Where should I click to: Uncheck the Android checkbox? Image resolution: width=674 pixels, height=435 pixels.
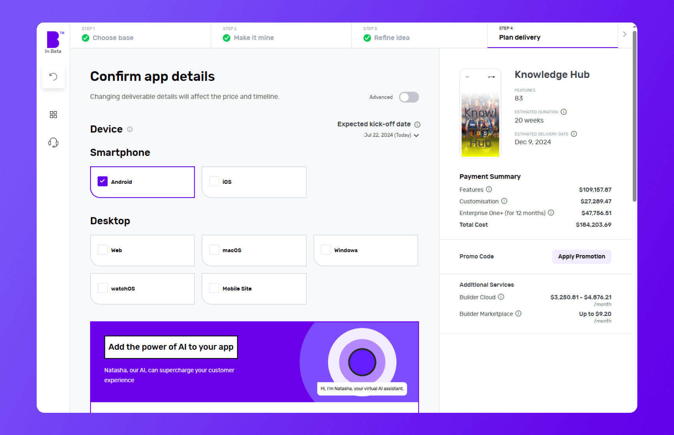103,181
